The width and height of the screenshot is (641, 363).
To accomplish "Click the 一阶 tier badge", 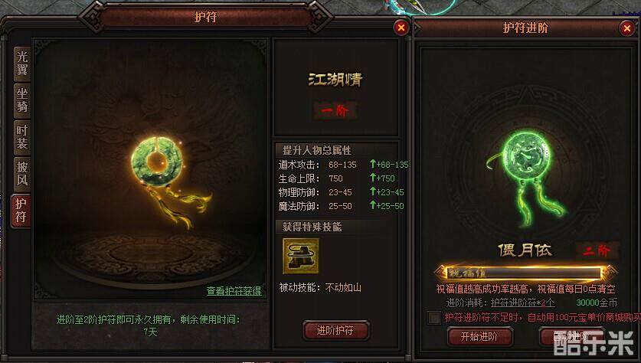I will (335, 110).
